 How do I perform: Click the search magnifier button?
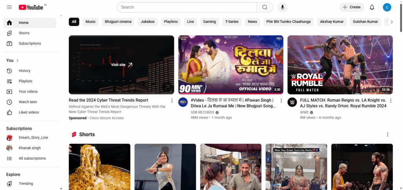265,7
